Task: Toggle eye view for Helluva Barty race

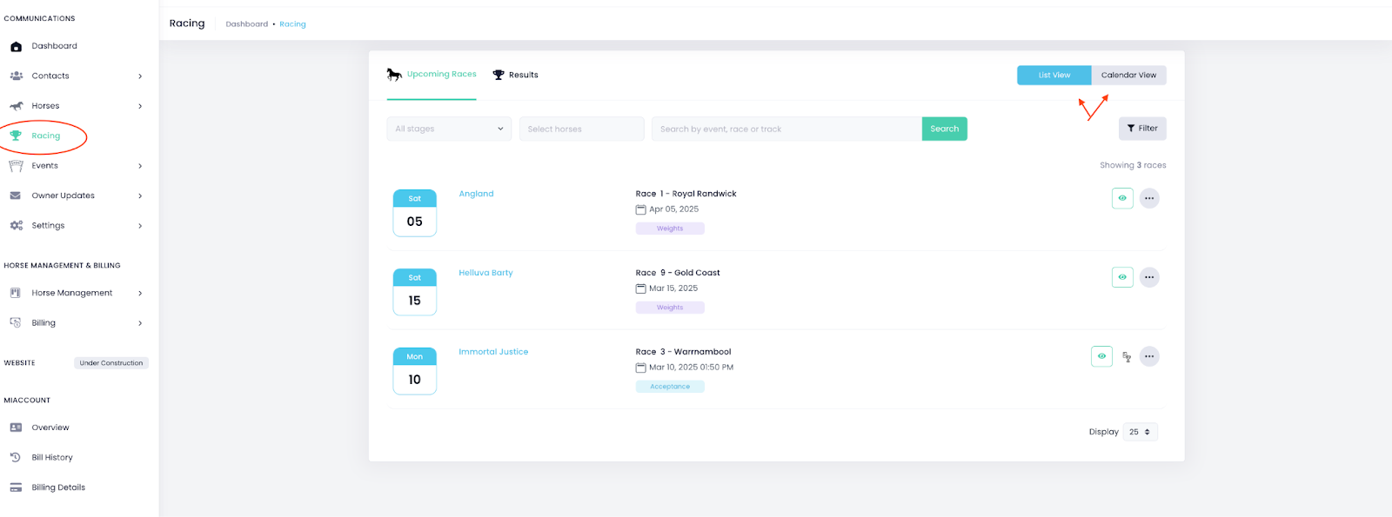Action: click(1122, 277)
